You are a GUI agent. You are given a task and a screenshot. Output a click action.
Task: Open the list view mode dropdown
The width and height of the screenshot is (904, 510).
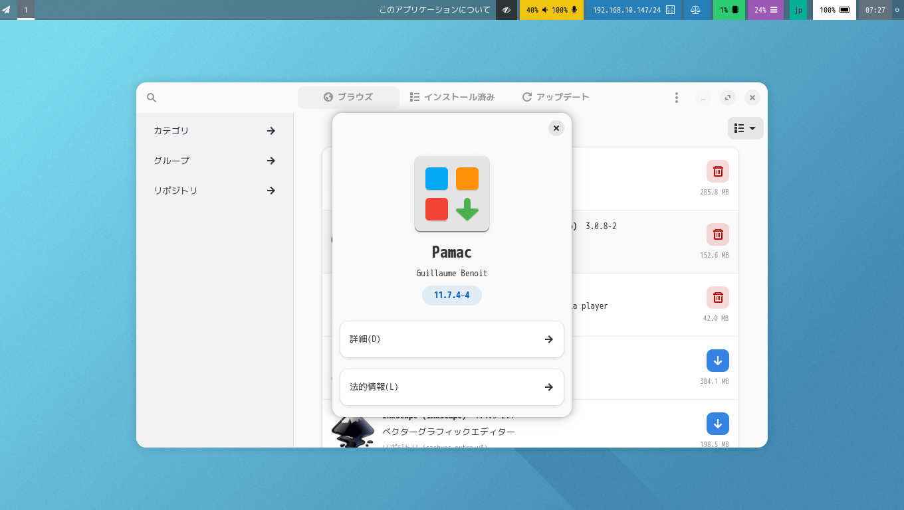[x=746, y=128]
